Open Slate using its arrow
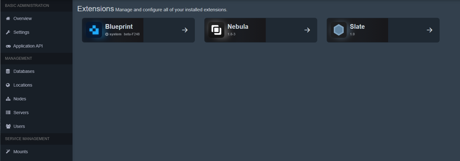 click(430, 30)
